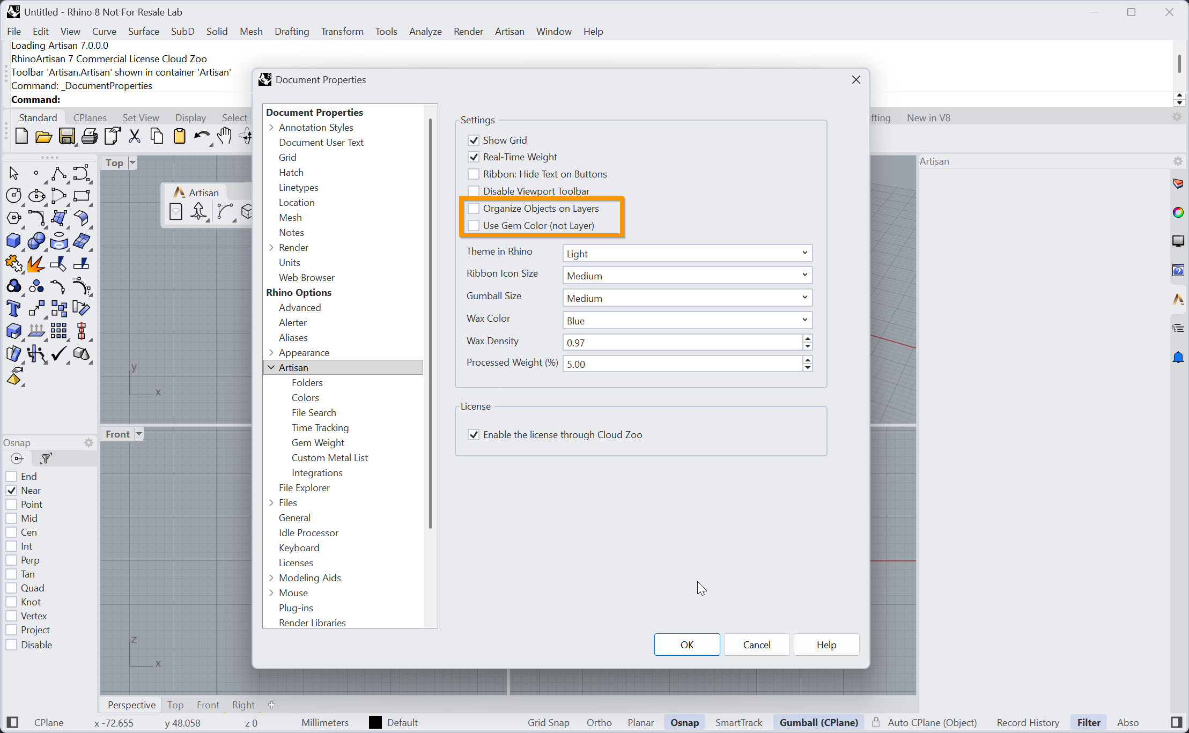This screenshot has height=733, width=1189.
Task: Select the Circle tool in sidebar
Action: pos(14,196)
